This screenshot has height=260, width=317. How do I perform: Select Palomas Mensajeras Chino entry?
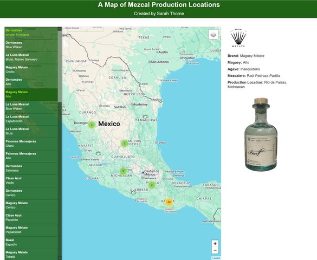point(31,144)
